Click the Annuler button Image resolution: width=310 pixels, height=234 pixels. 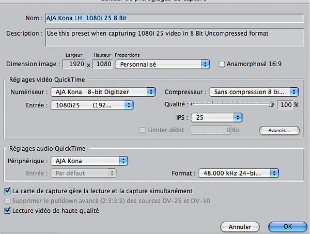click(240, 227)
